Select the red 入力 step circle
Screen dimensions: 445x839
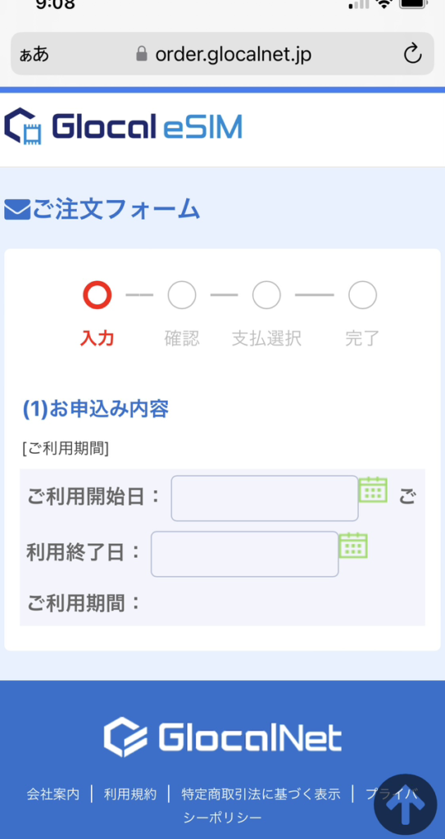pos(97,295)
